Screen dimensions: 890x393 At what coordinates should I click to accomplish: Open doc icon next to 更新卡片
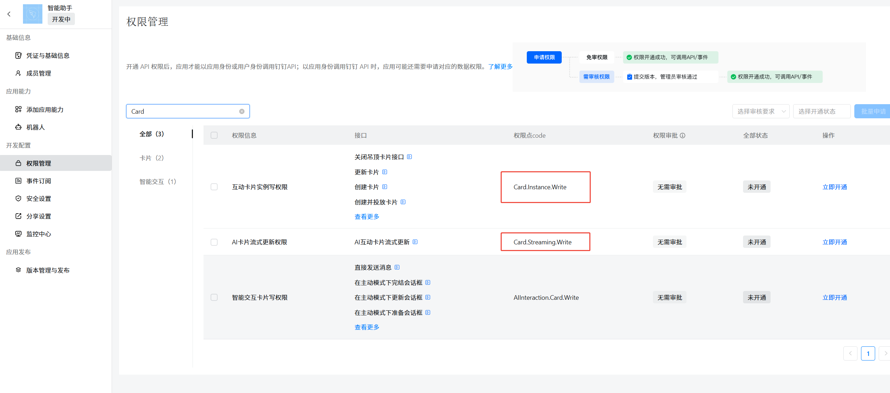click(x=385, y=172)
